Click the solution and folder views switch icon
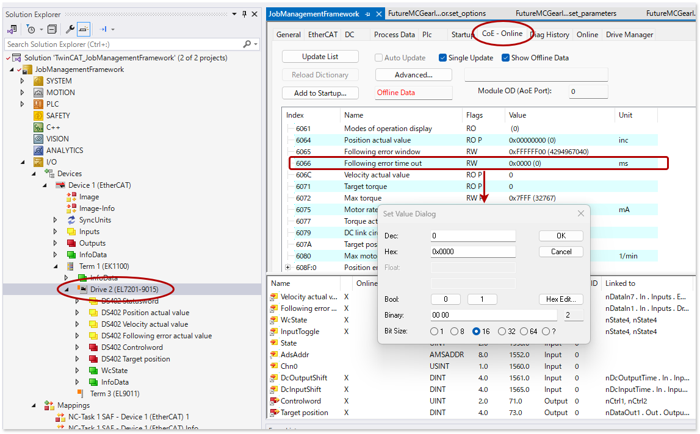Screen dimensions: 700x434 [12, 29]
